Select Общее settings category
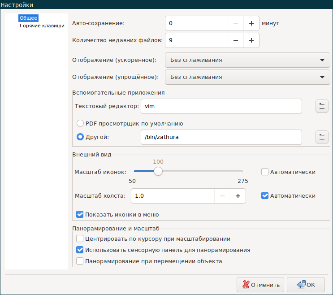The width and height of the screenshot is (333, 295). tap(28, 18)
